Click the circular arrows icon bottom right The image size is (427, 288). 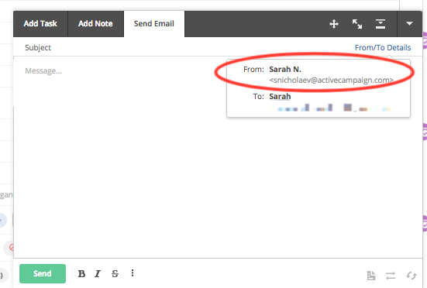click(412, 276)
